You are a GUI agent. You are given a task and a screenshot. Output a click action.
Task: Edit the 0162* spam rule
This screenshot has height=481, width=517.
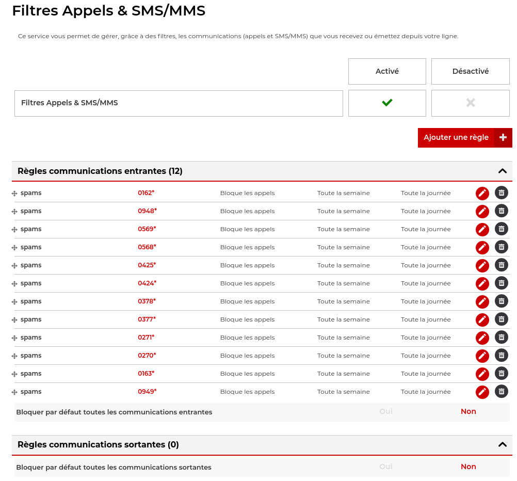(x=482, y=194)
